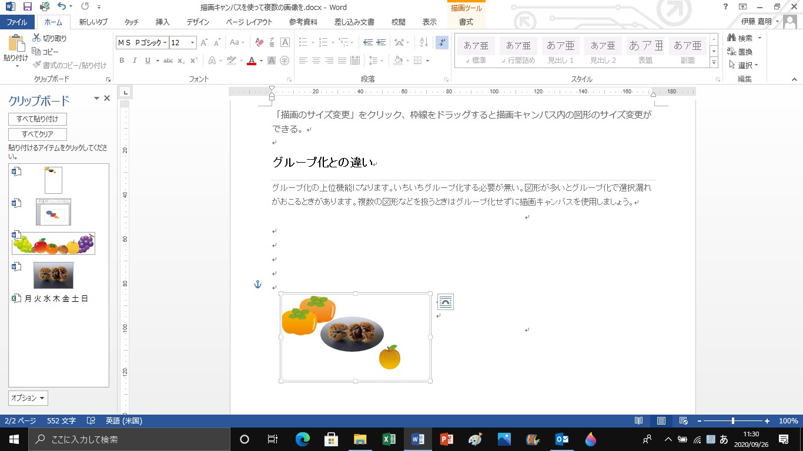Open File Explorer from taskbar
Image resolution: width=803 pixels, height=451 pixels.
(x=360, y=439)
